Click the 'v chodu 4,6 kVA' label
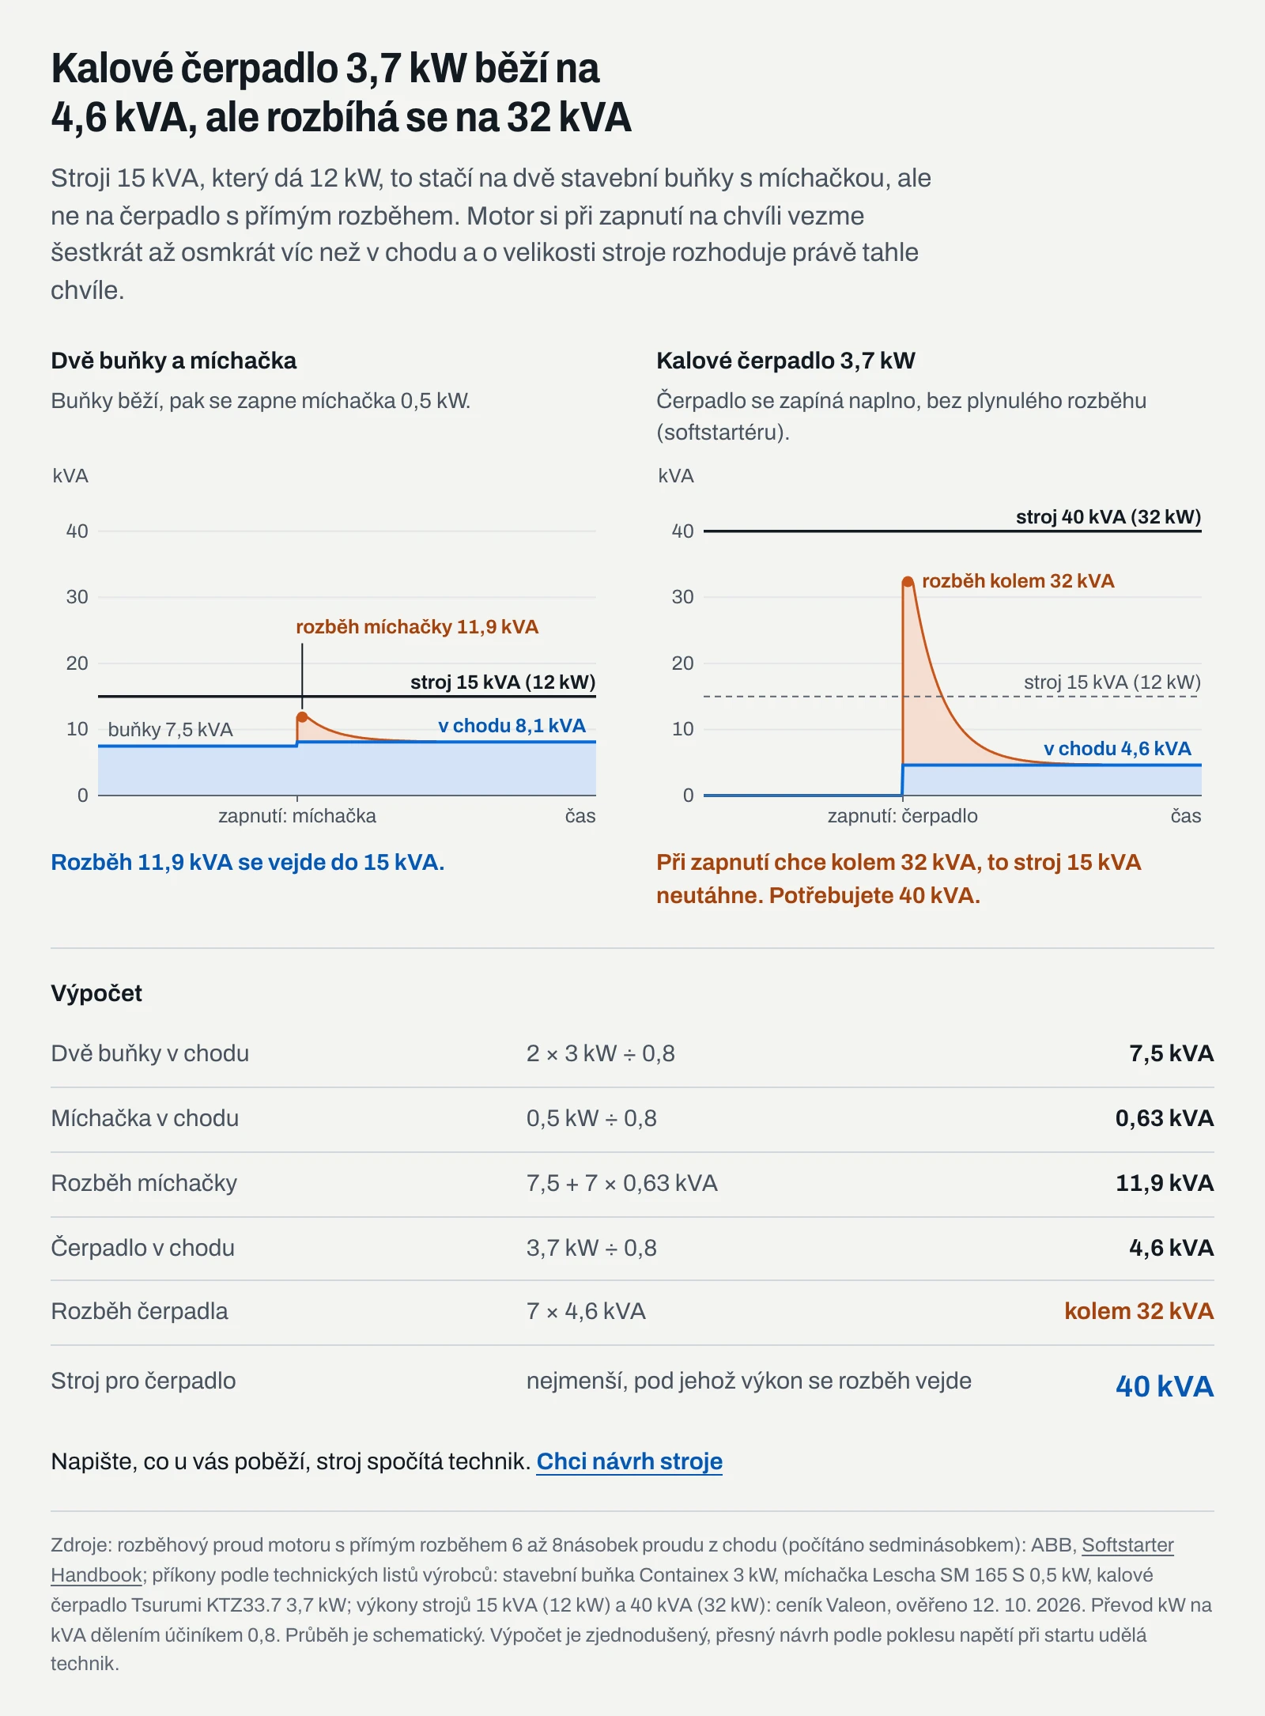 pyautogui.click(x=1117, y=749)
